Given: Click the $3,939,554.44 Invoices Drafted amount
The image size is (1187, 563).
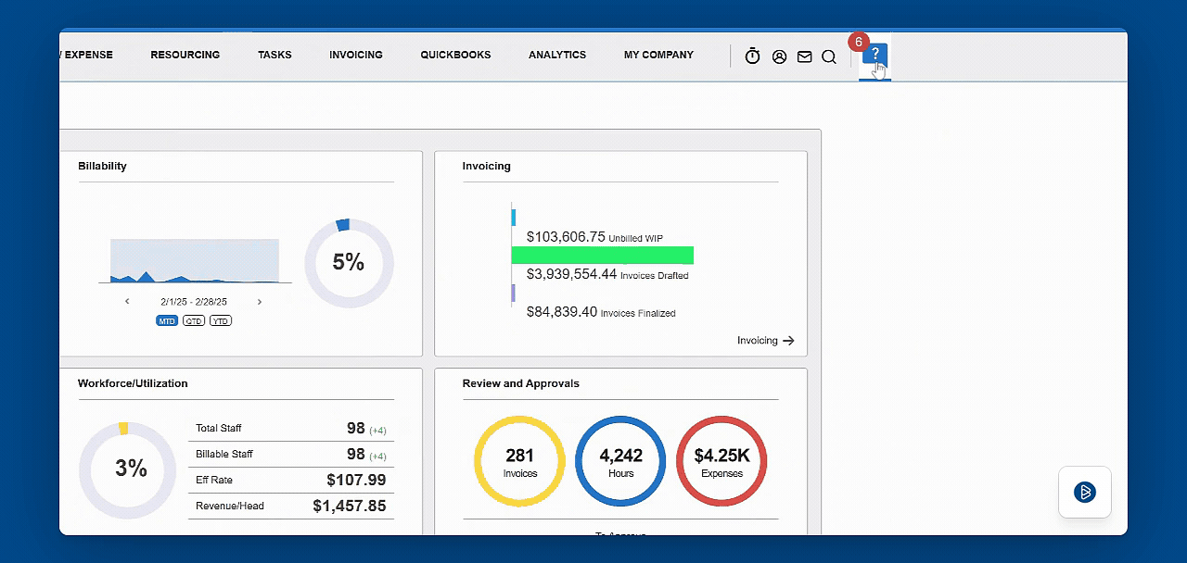Looking at the screenshot, I should [571, 274].
